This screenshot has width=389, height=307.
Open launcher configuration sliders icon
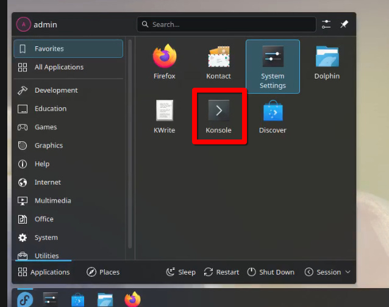click(326, 24)
